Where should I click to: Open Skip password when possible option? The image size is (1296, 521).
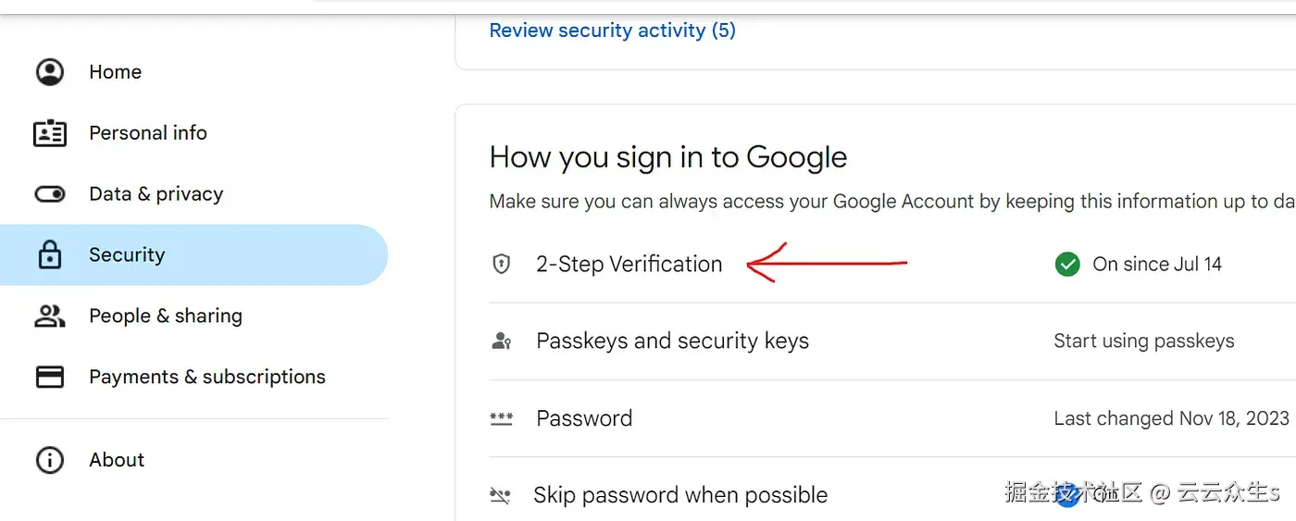(679, 496)
